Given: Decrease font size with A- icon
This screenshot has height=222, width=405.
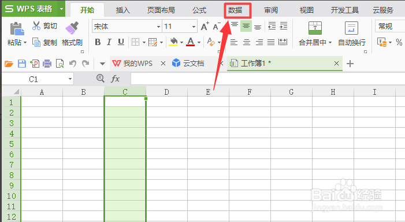Looking at the screenshot, I should [217, 27].
